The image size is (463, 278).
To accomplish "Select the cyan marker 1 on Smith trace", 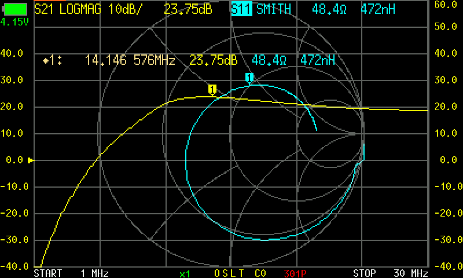I will 249,78.
